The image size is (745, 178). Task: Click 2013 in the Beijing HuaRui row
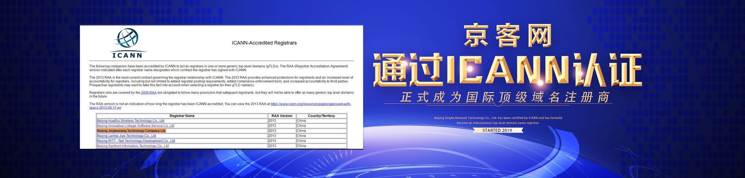click(x=272, y=121)
